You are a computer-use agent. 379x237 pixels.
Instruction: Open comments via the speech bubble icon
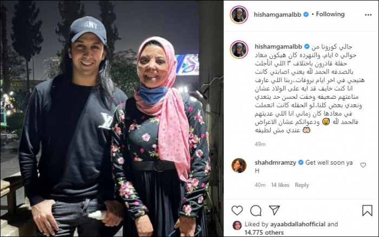click(256, 211)
